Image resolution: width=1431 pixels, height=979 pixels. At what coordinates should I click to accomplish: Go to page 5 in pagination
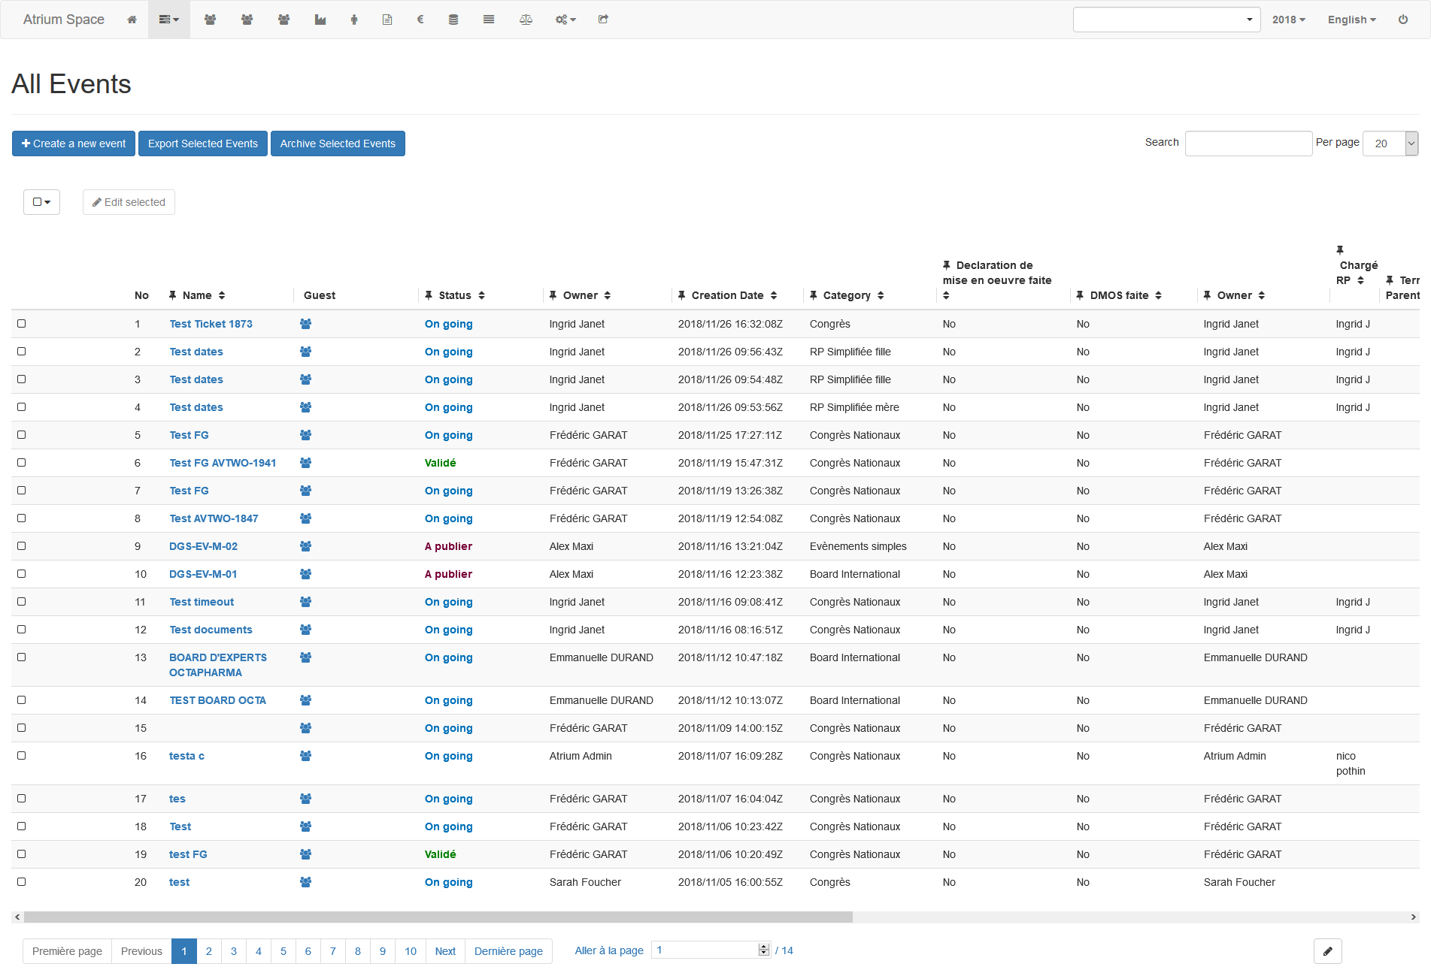point(283,951)
